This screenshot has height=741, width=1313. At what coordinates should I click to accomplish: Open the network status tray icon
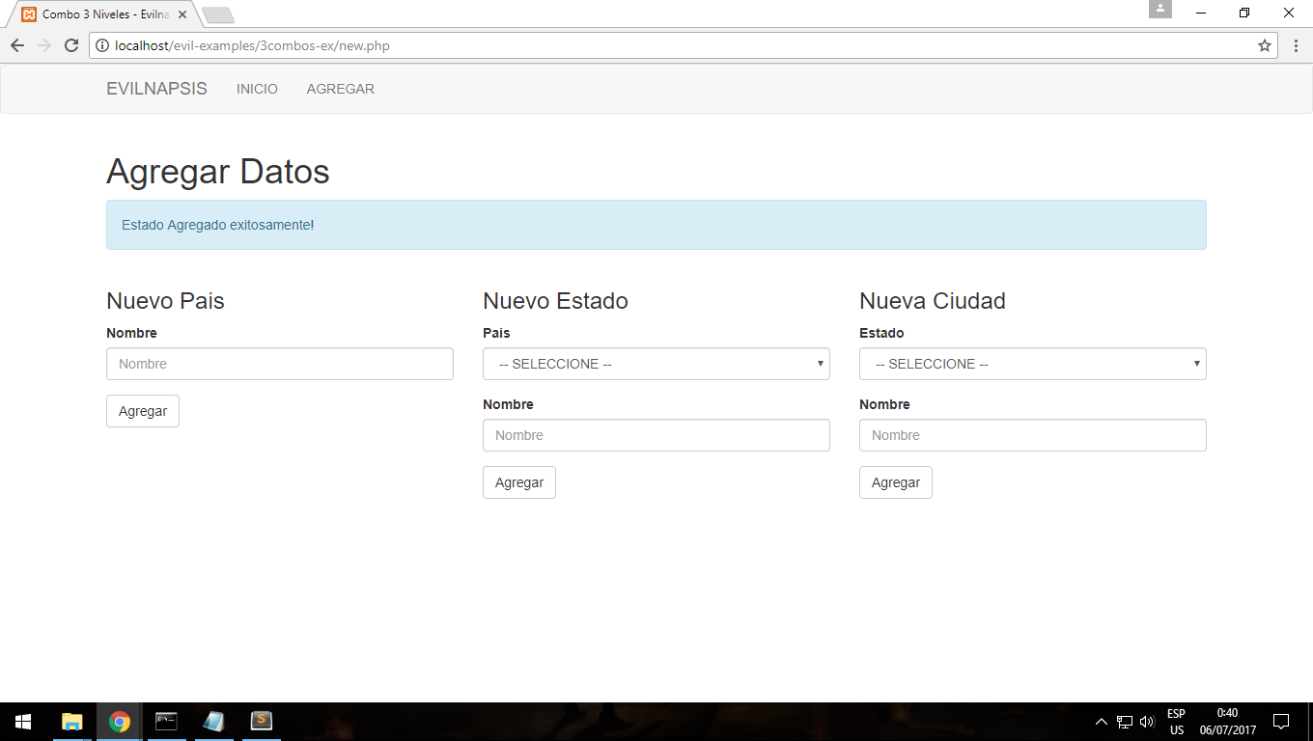(x=1125, y=722)
